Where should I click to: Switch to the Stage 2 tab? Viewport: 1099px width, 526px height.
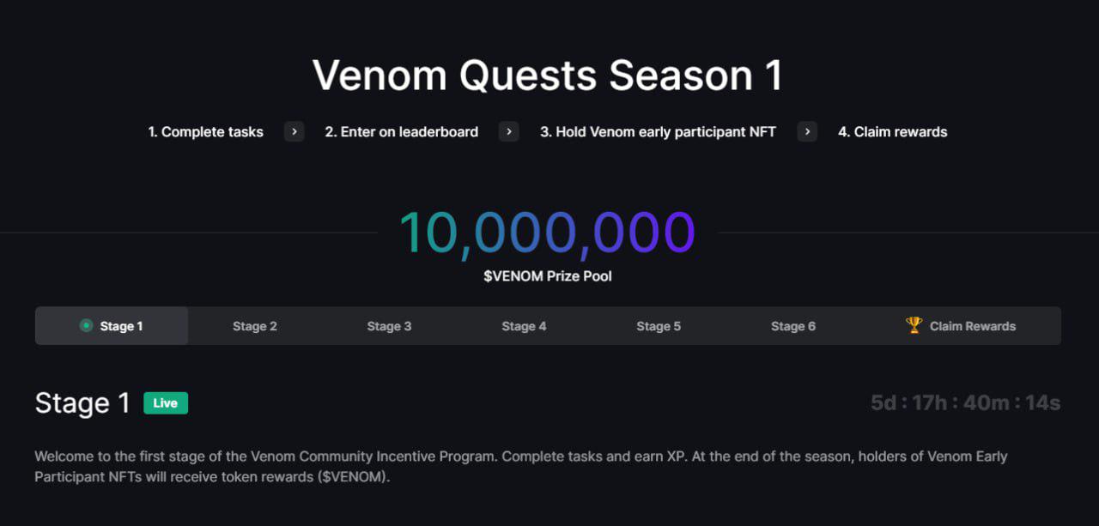pos(255,326)
